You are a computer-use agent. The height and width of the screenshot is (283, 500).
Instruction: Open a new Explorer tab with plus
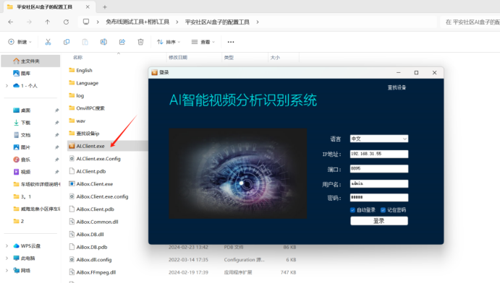(x=105, y=6)
